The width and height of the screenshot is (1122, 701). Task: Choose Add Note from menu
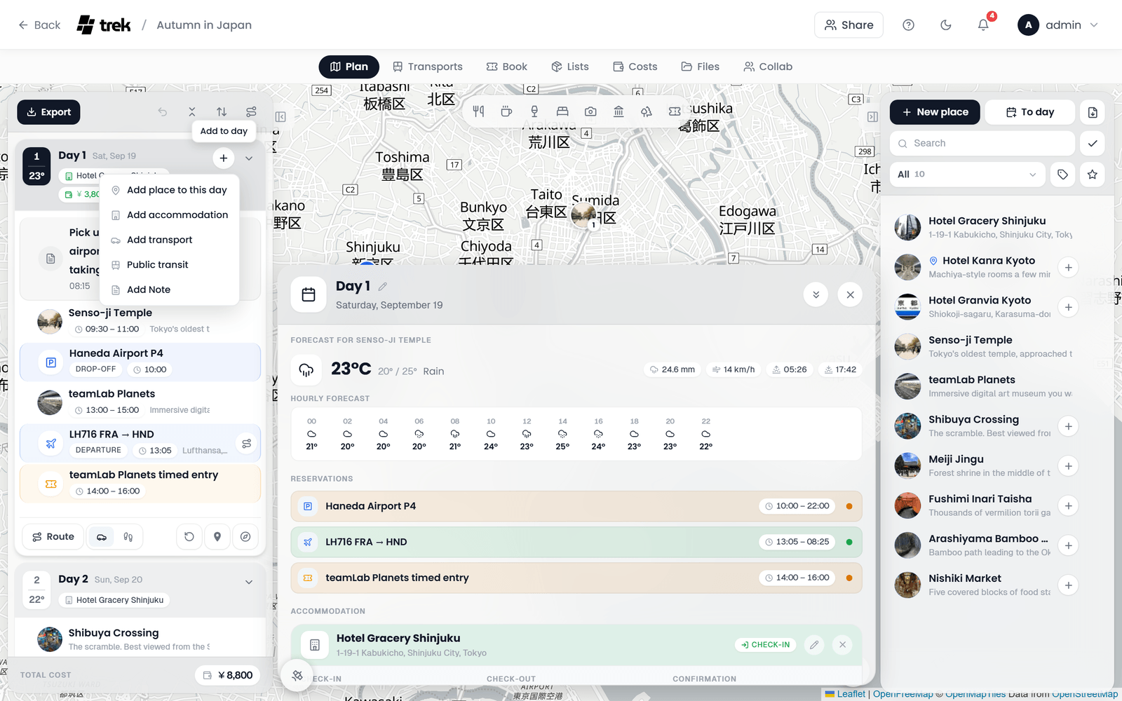[170, 290]
